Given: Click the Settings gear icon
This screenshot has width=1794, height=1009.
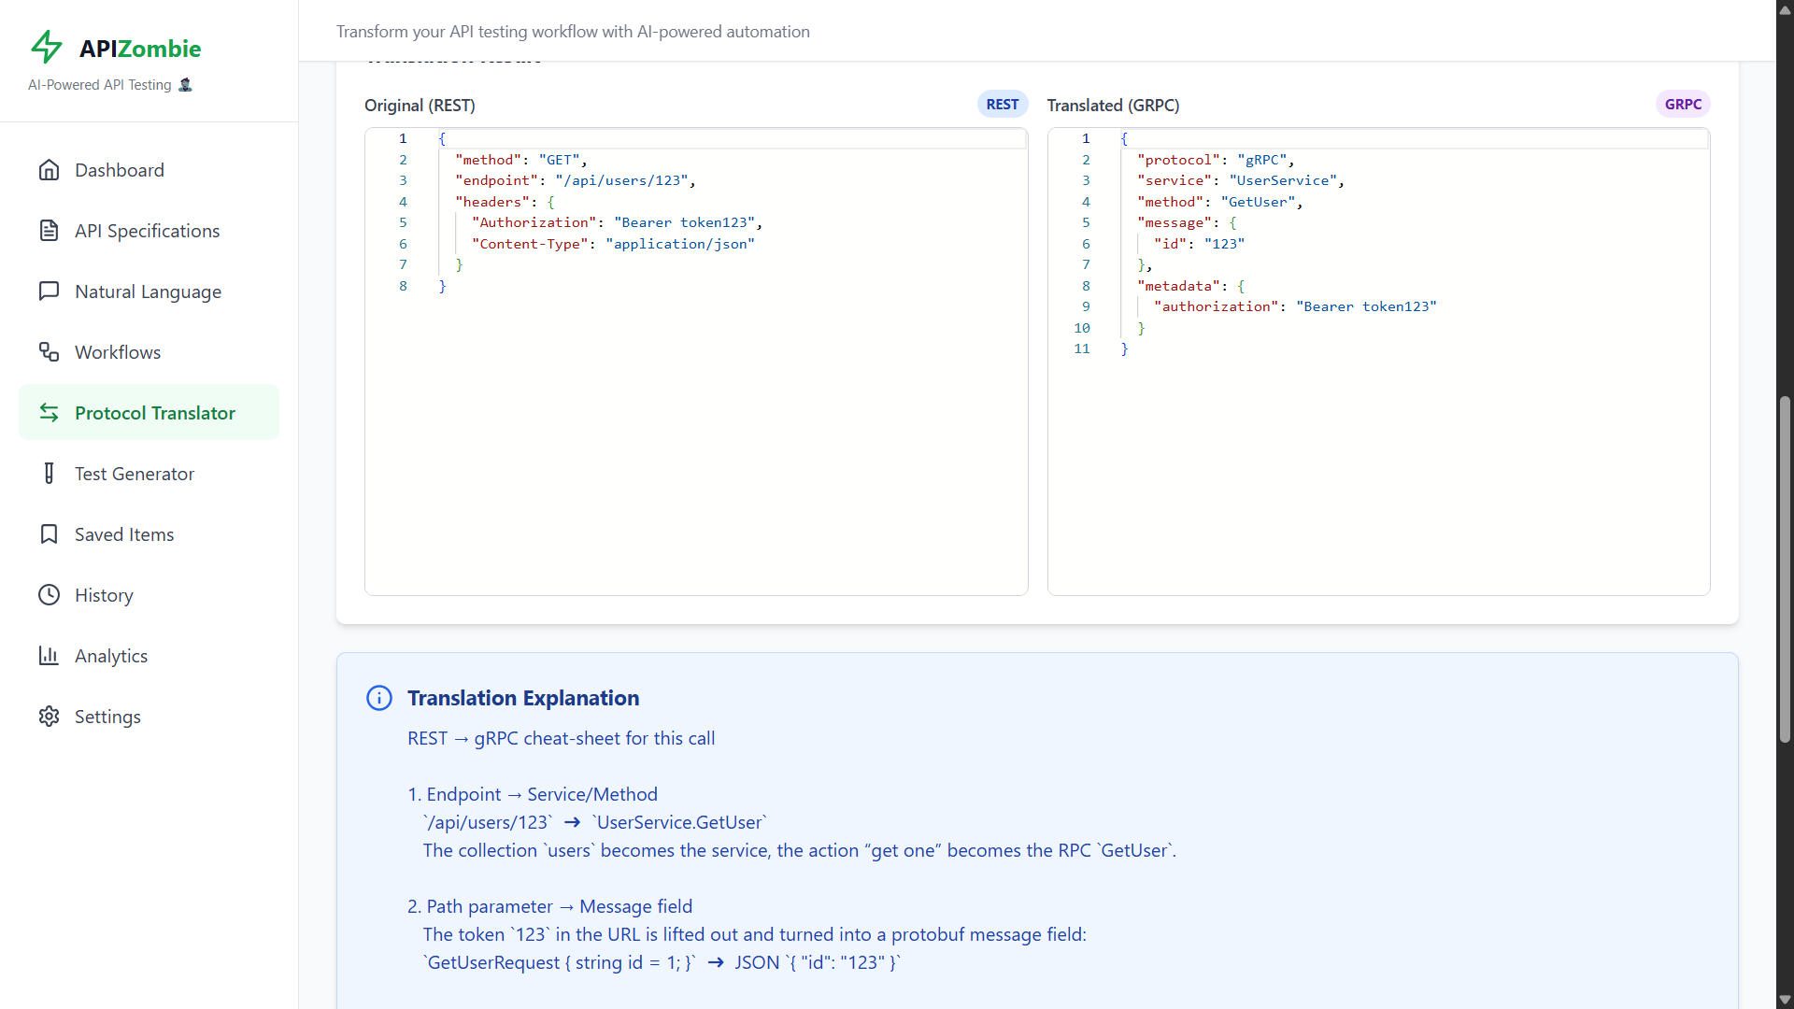Looking at the screenshot, I should point(49,717).
